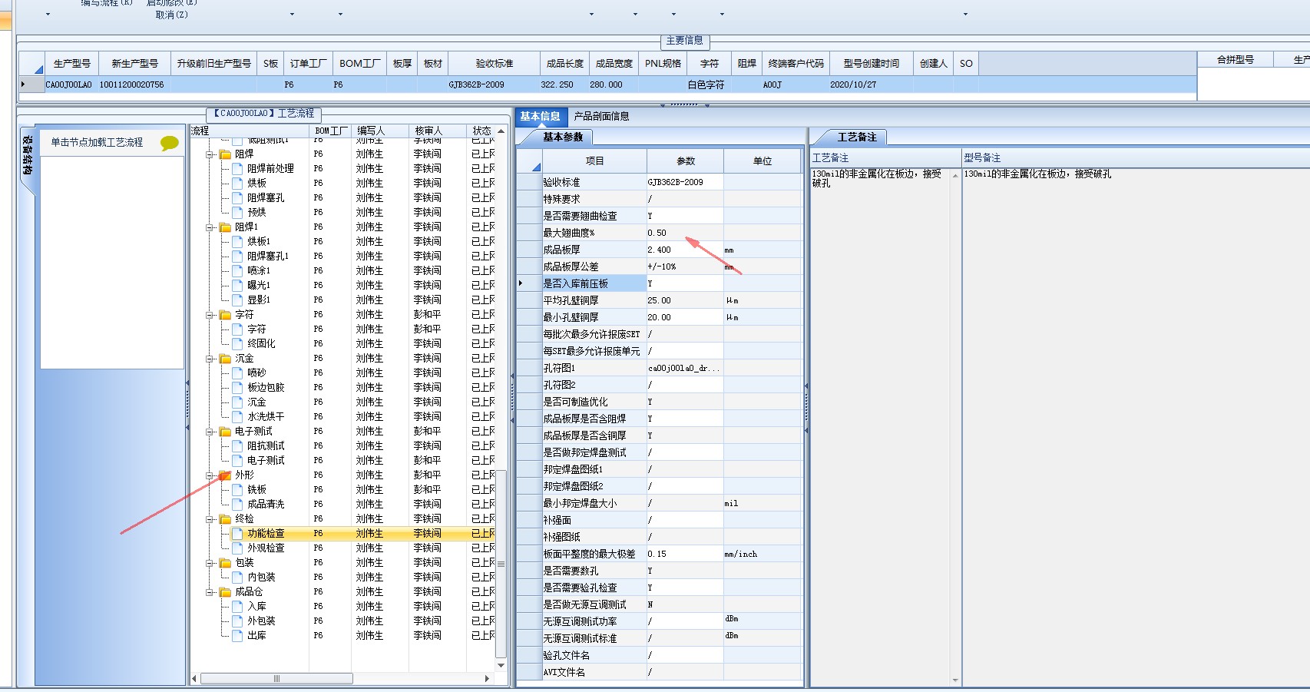This screenshot has width=1310, height=692.
Task: Click 单击节点加载工艺流程 button
Action: click(x=97, y=143)
